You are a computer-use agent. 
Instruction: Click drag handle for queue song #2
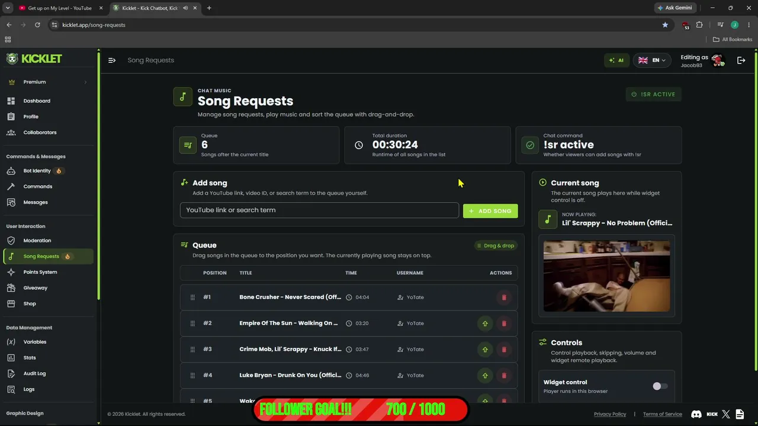click(x=192, y=324)
